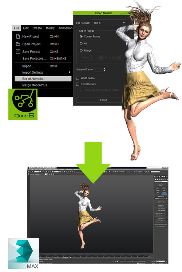Click the Sample Frame input field
Image resolution: width=182 pixels, height=272 pixels.
pos(99,69)
